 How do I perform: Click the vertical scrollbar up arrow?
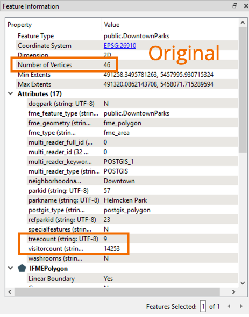pos(243,23)
